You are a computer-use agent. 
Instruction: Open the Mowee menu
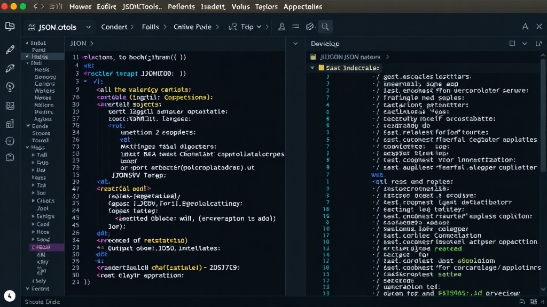pyautogui.click(x=80, y=6)
